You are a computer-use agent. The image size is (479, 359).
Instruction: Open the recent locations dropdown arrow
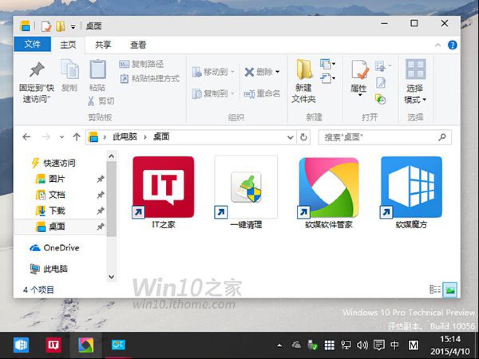(62, 137)
